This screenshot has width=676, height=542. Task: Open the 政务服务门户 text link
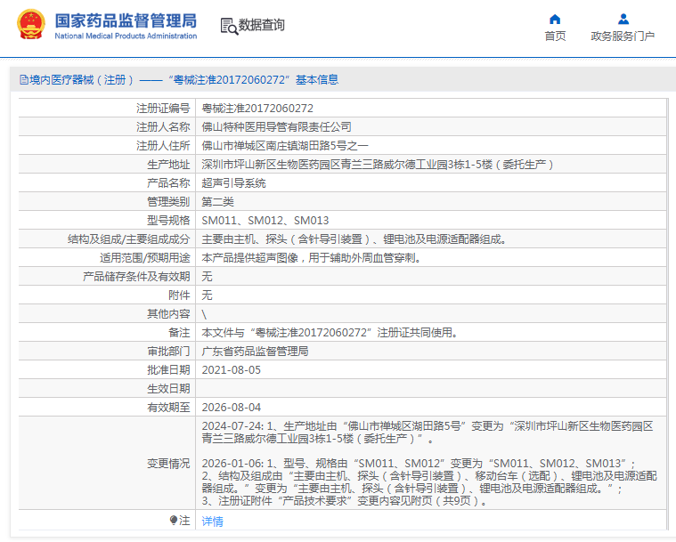point(623,36)
